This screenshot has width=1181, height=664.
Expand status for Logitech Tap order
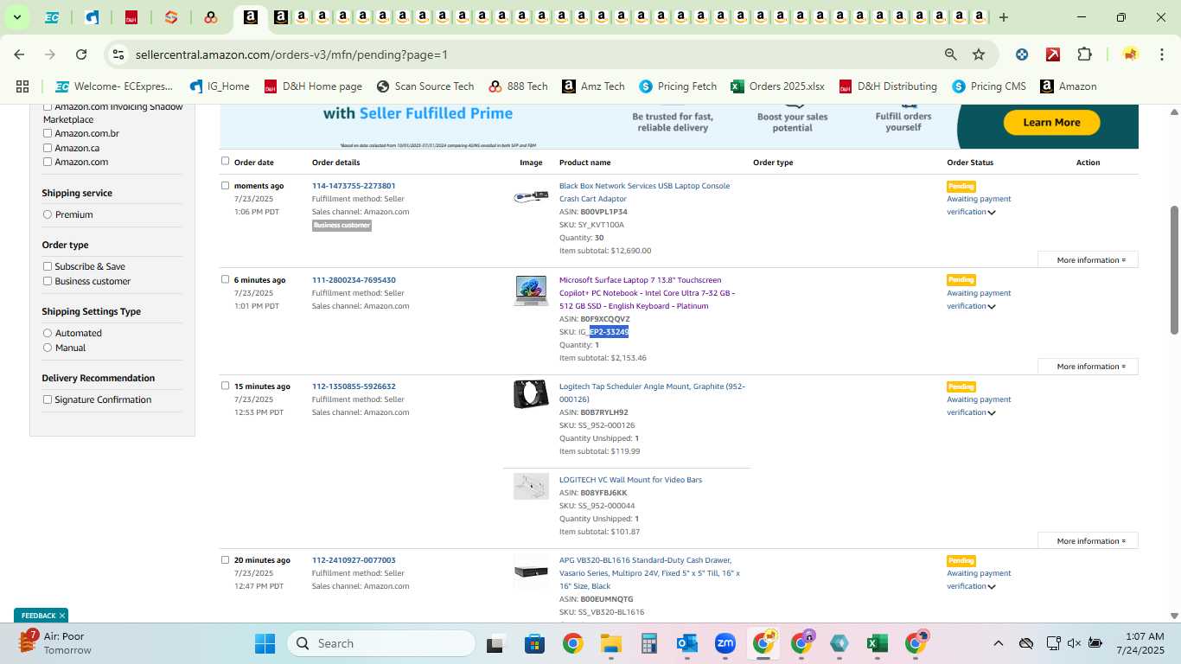coord(992,413)
